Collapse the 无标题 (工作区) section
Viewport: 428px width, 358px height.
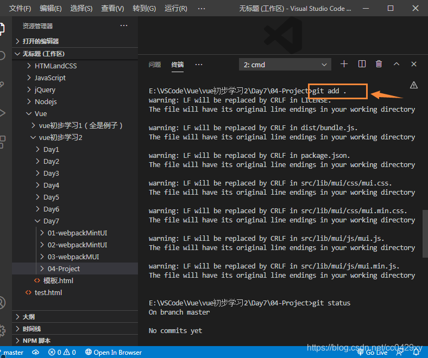click(75, 54)
